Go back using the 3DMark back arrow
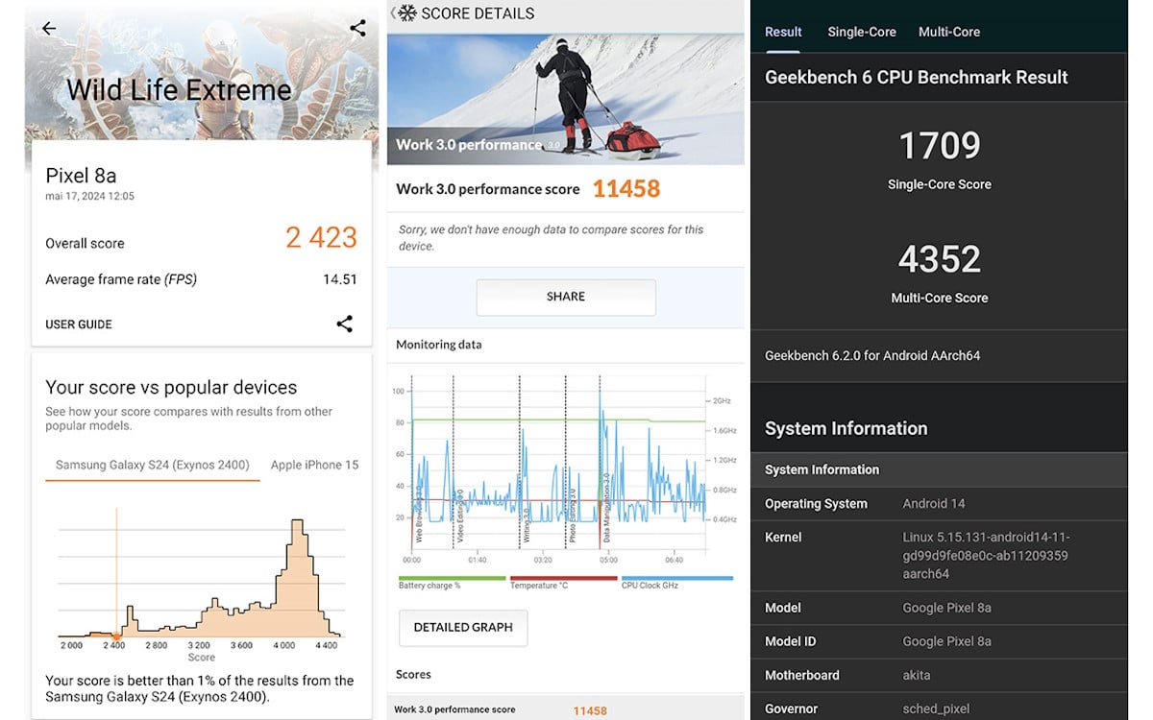Screen dimensions: 1153x720 (x=49, y=28)
